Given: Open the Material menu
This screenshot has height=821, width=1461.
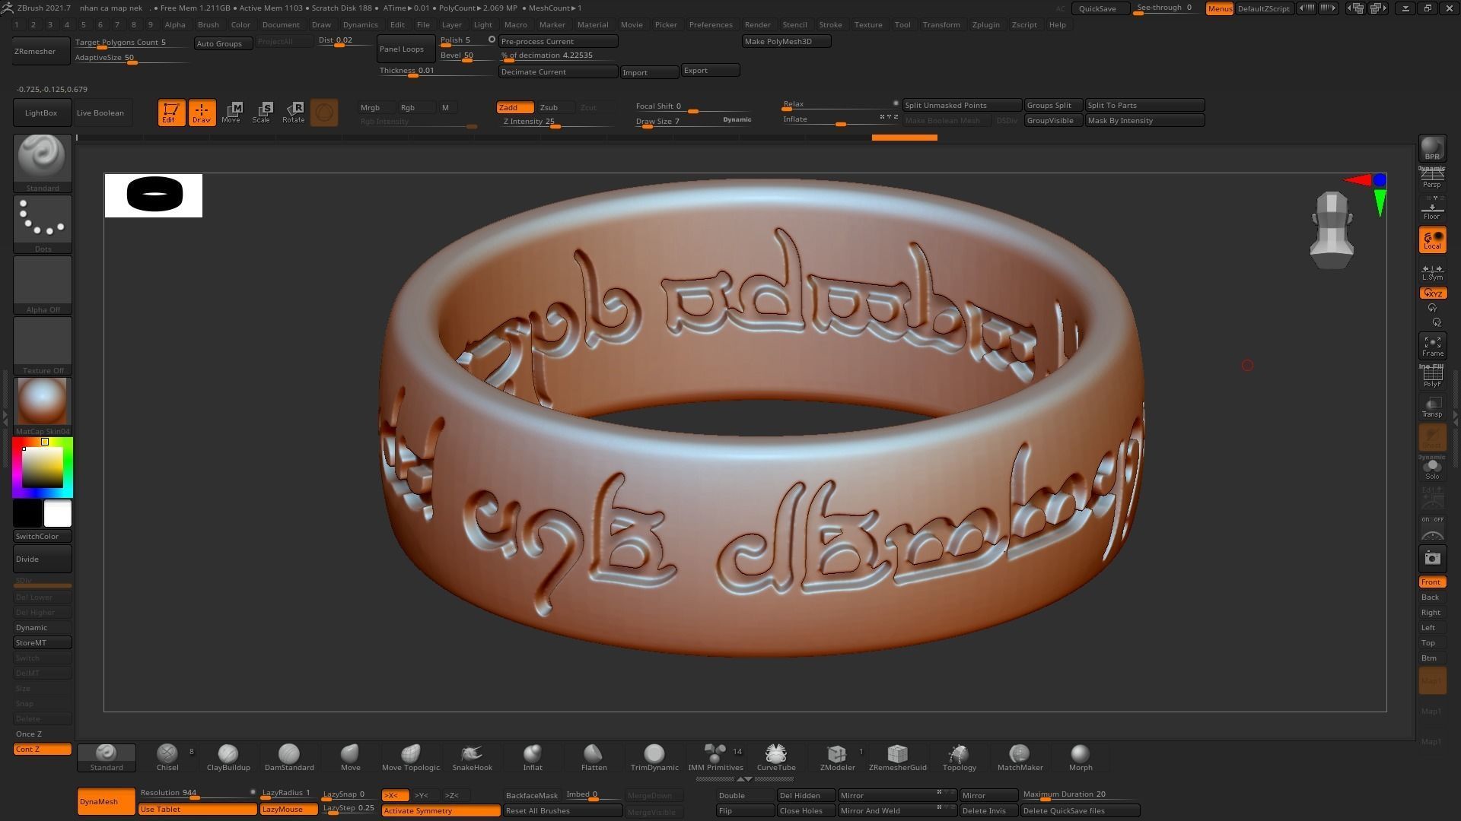Looking at the screenshot, I should (593, 24).
